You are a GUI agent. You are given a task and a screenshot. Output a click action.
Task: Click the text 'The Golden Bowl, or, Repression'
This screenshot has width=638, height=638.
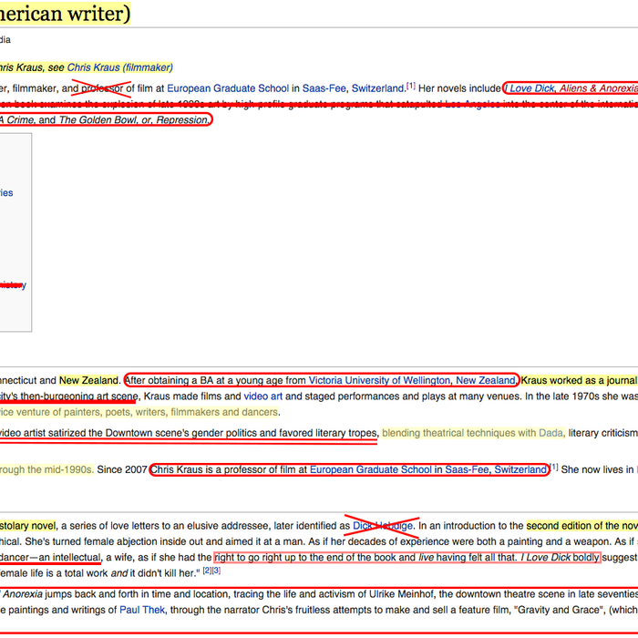tap(133, 120)
